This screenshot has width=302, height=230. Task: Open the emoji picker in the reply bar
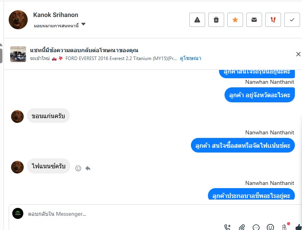(x=270, y=227)
